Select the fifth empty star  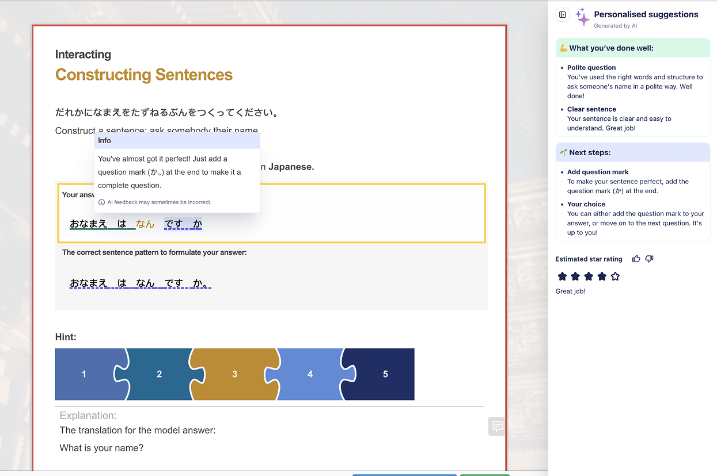pos(615,277)
